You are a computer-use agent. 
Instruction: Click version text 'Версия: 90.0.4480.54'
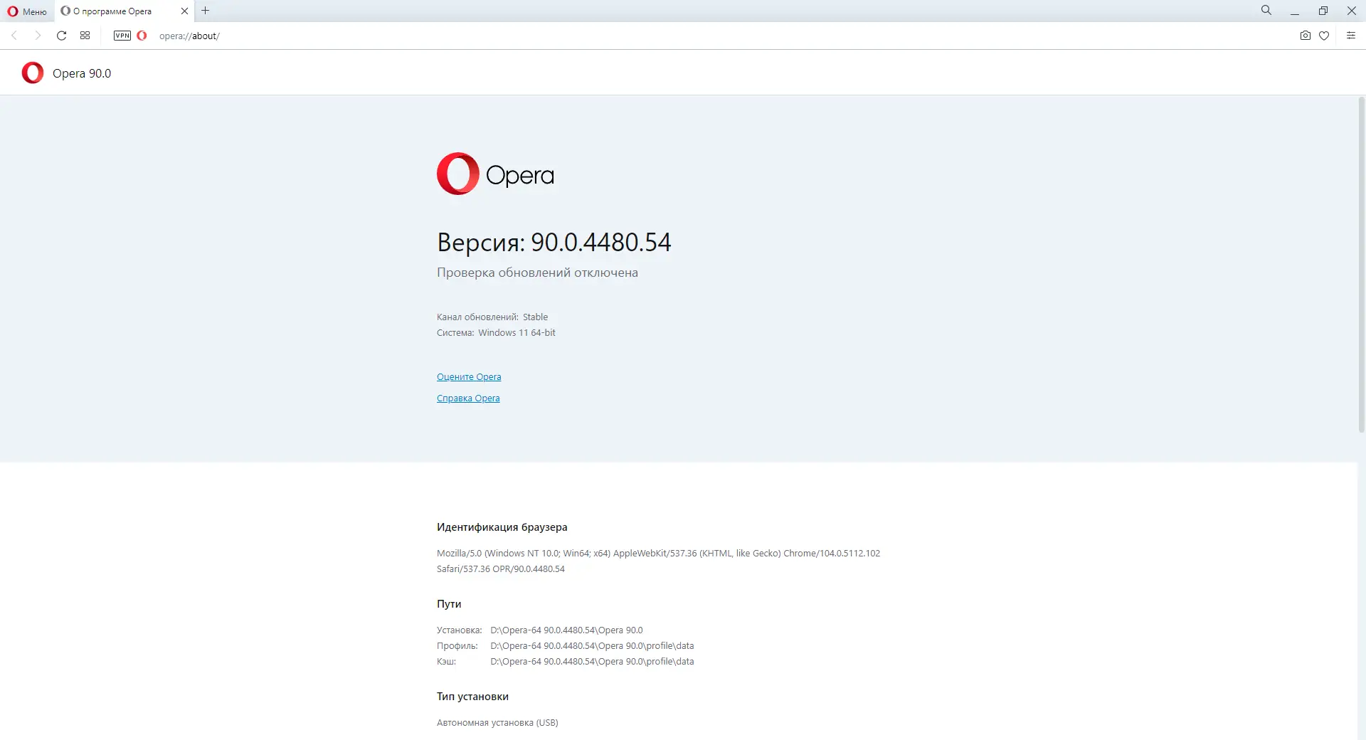pyautogui.click(x=554, y=242)
